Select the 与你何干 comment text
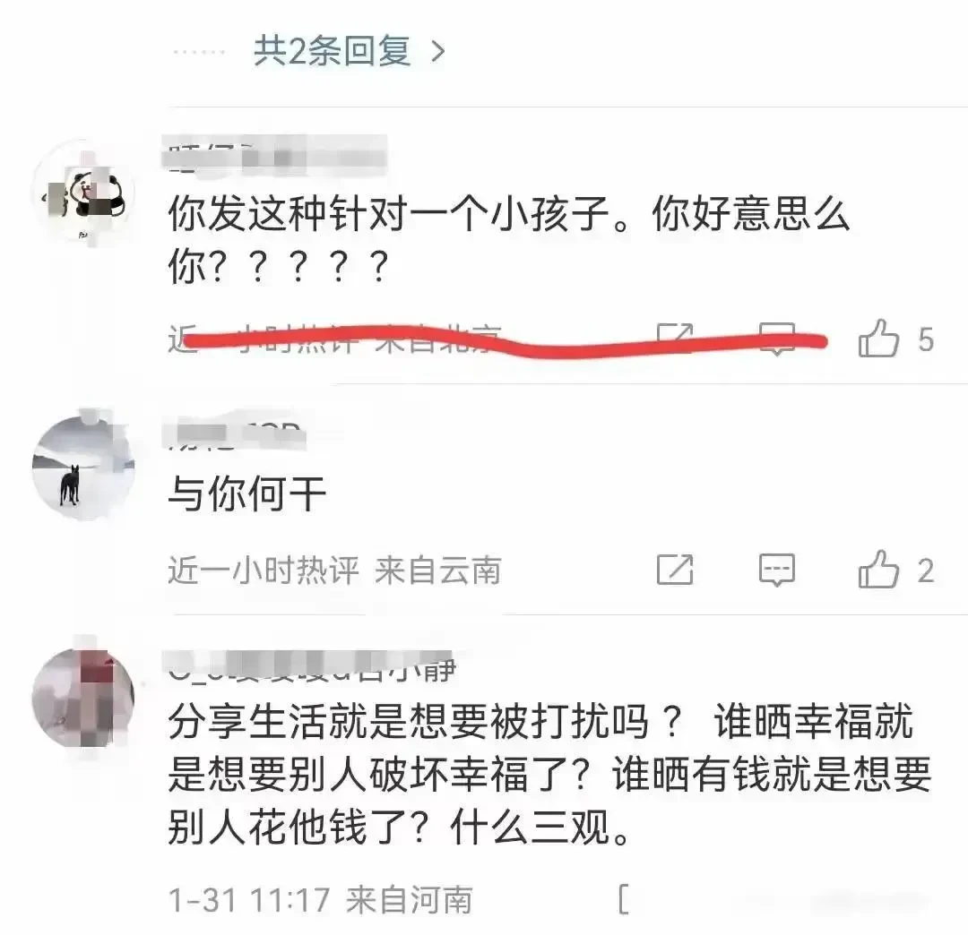968x935 pixels. pos(247,494)
